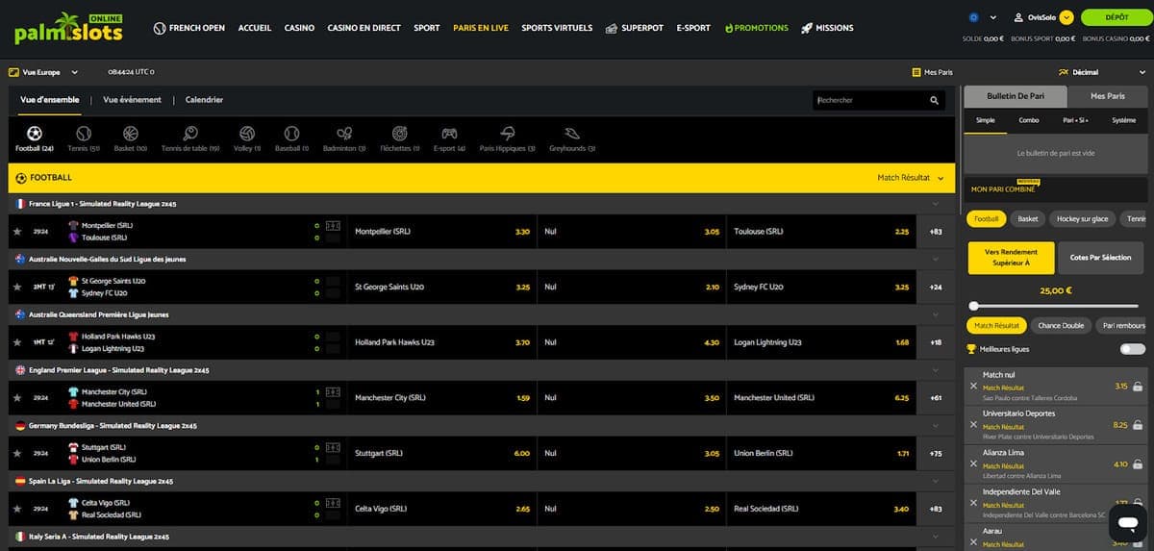Screen dimensions: 1154x551
Task: Click the search magnifier icon
Action: click(x=934, y=100)
